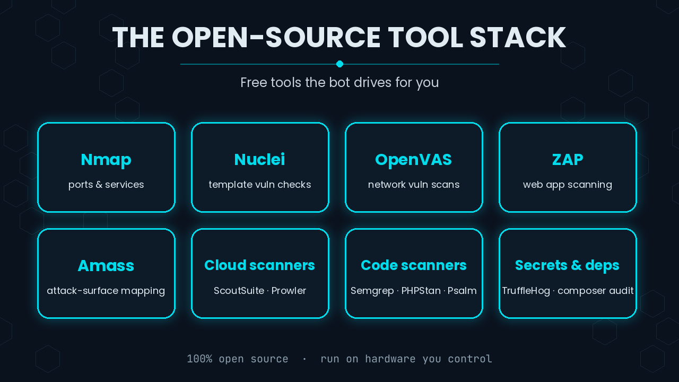Select the word "Psalm"
This screenshot has height=382, width=679.
click(x=463, y=291)
